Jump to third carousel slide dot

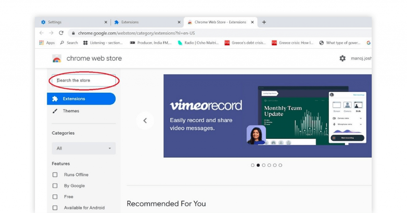tap(264, 165)
